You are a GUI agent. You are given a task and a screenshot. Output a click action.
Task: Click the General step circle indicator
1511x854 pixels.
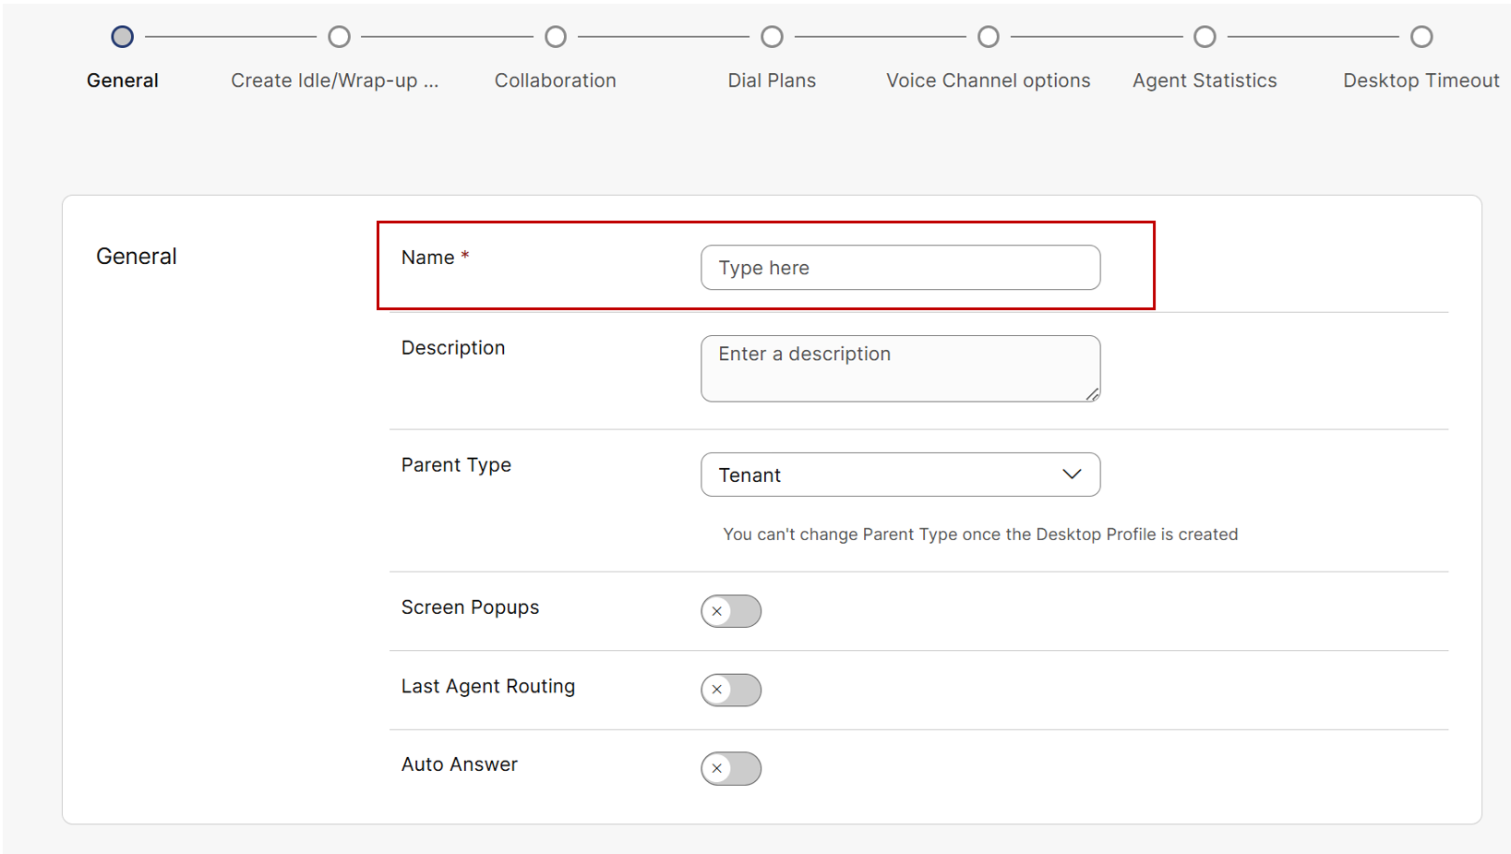tap(122, 37)
